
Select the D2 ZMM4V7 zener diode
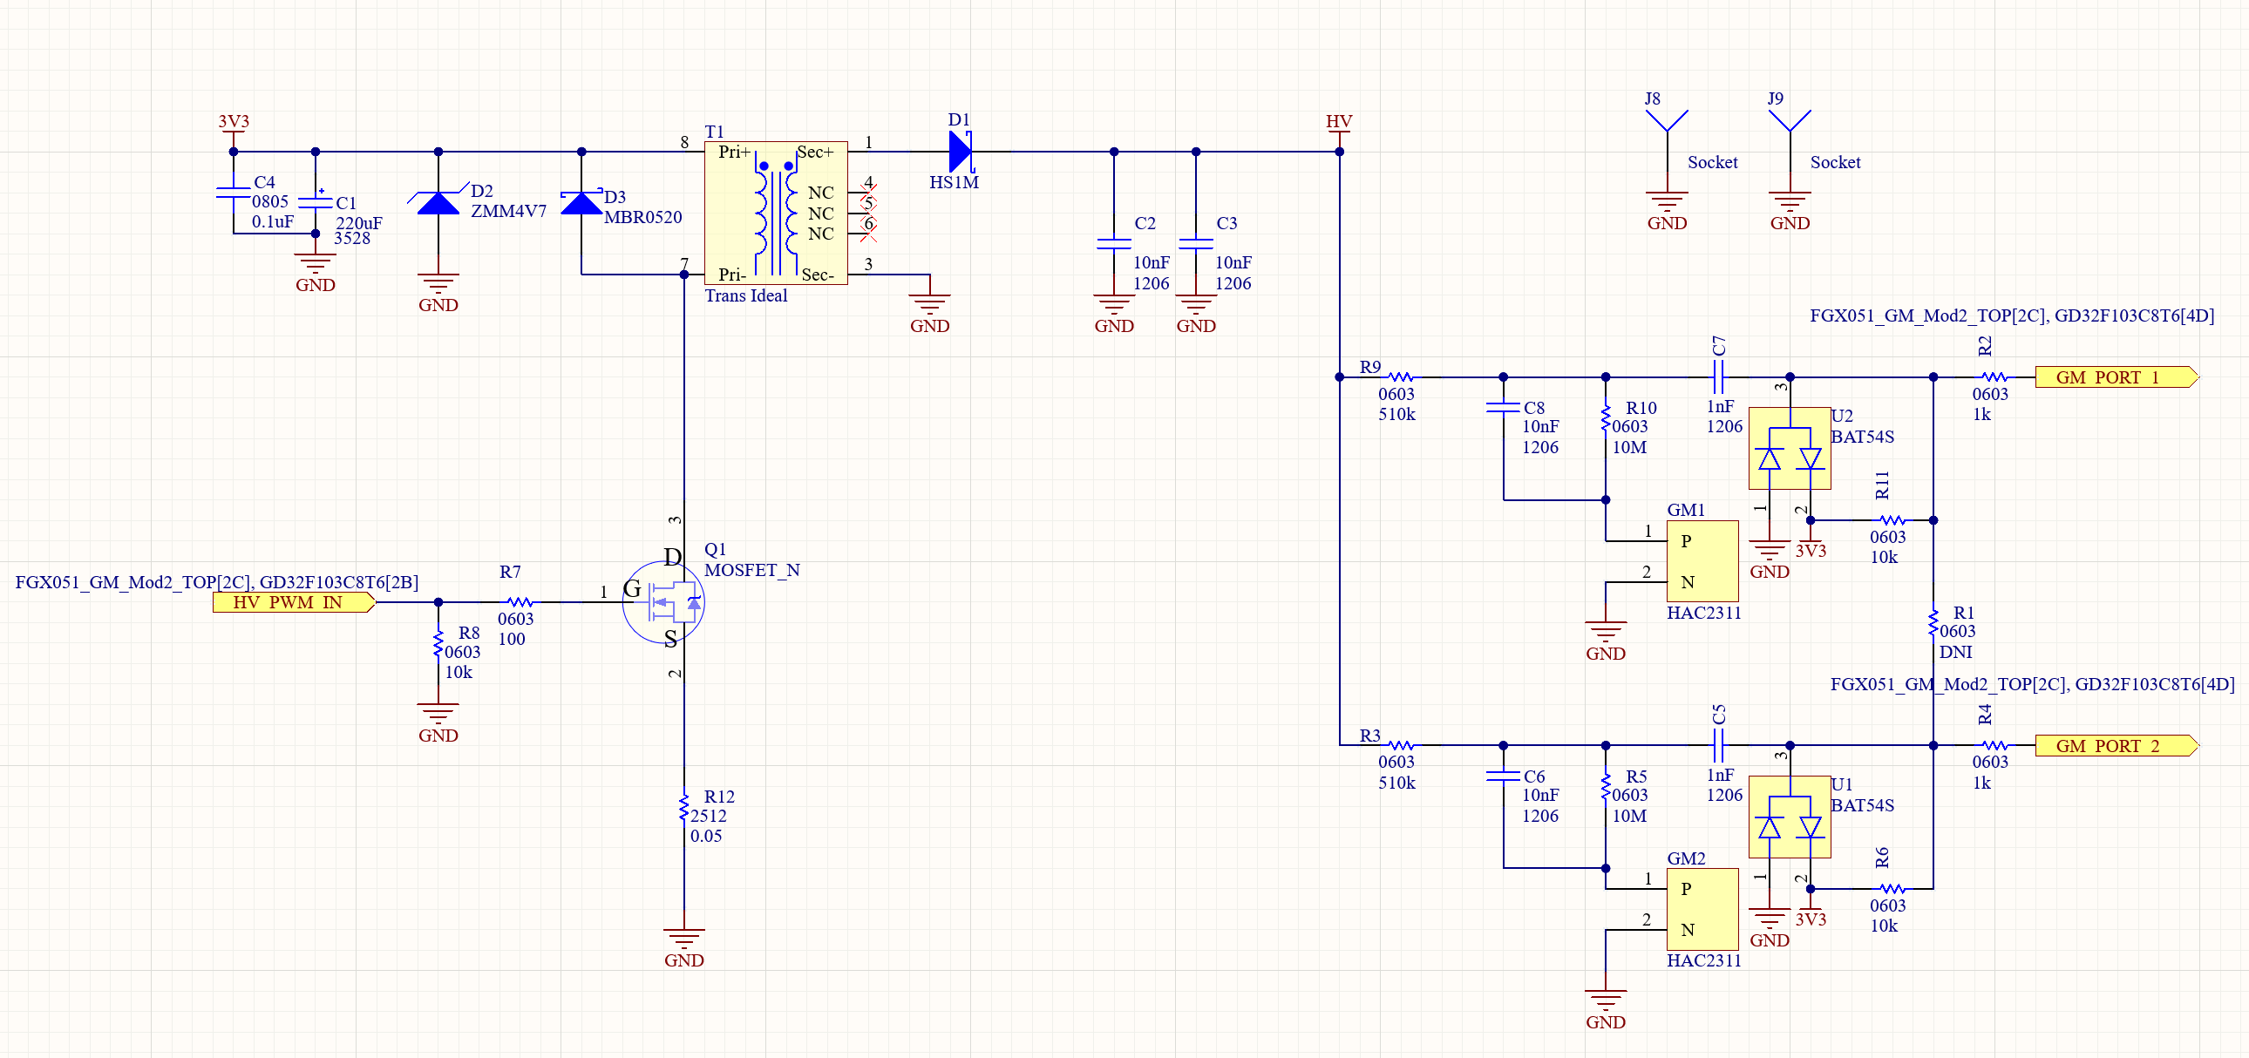(x=438, y=204)
